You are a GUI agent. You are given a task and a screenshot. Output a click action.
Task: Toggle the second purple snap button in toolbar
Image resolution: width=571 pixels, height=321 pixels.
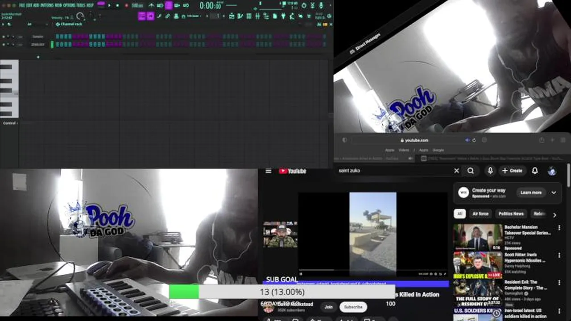pos(150,16)
